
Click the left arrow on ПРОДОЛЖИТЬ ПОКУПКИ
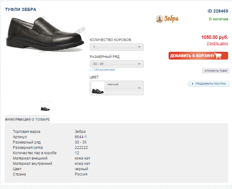(192, 84)
